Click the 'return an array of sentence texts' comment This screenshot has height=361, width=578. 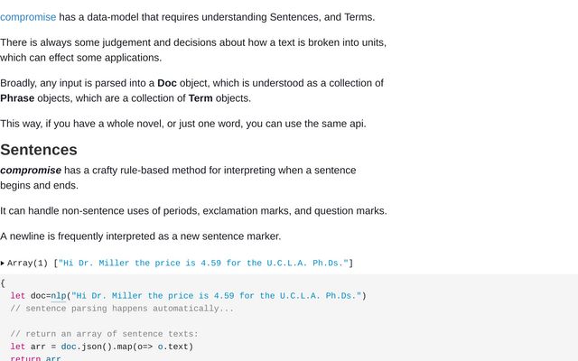(x=105, y=334)
